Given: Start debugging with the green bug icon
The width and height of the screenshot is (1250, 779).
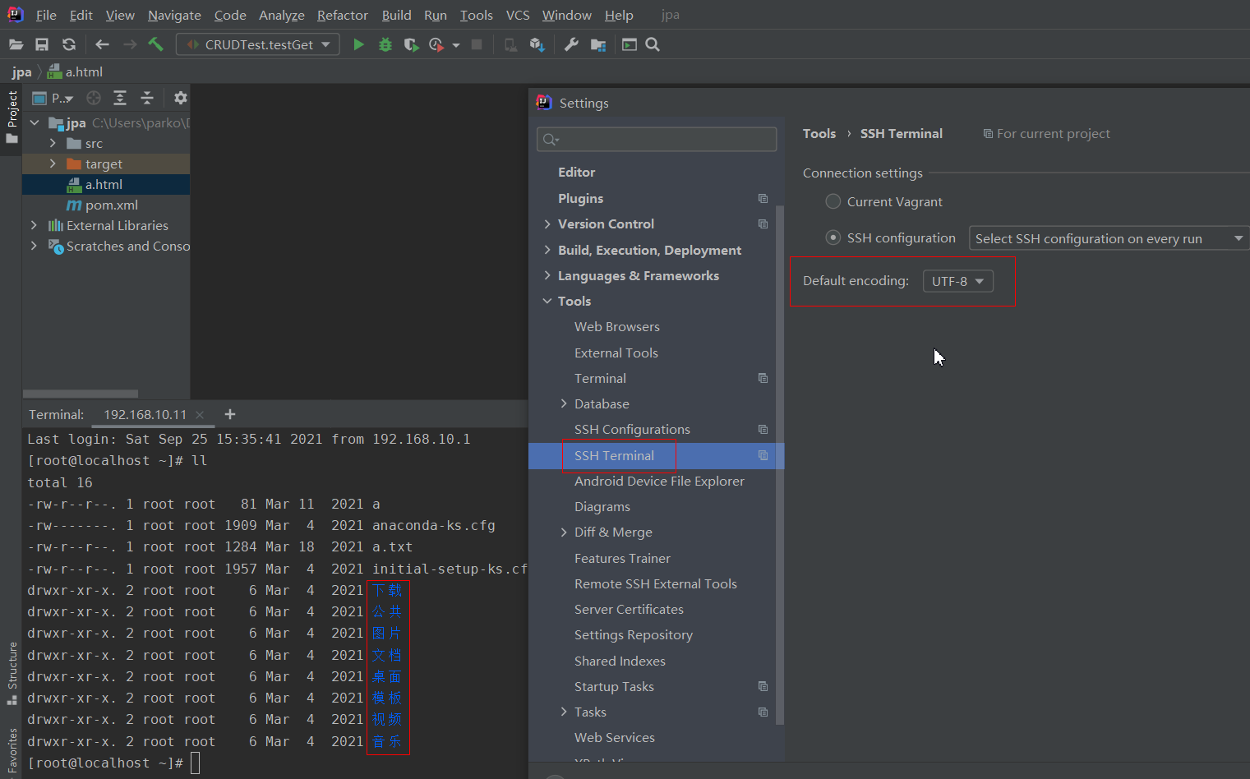Looking at the screenshot, I should (385, 44).
